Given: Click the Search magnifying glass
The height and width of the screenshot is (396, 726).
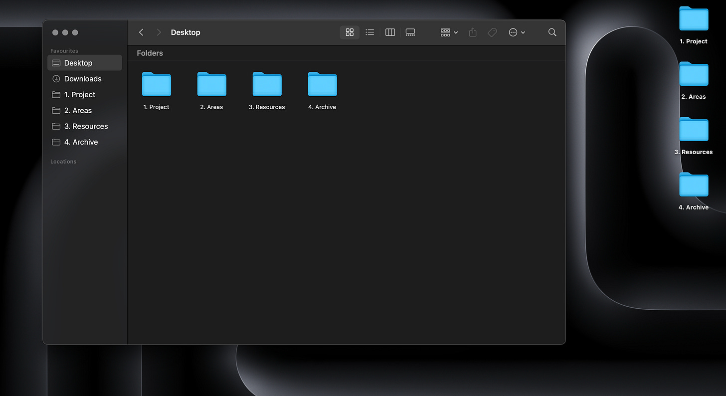Looking at the screenshot, I should [552, 32].
